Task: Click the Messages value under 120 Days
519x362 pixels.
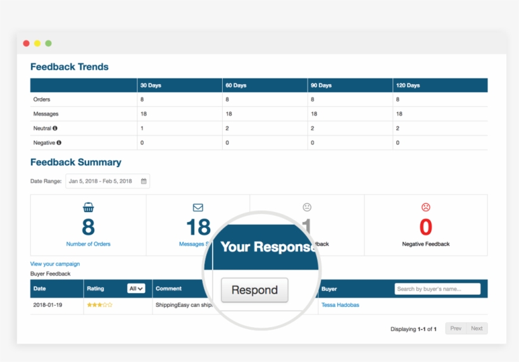Action: (399, 114)
